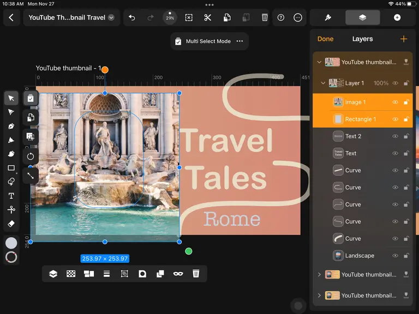Select the Text 2 layer row
The height and width of the screenshot is (314, 419).
pyautogui.click(x=363, y=136)
